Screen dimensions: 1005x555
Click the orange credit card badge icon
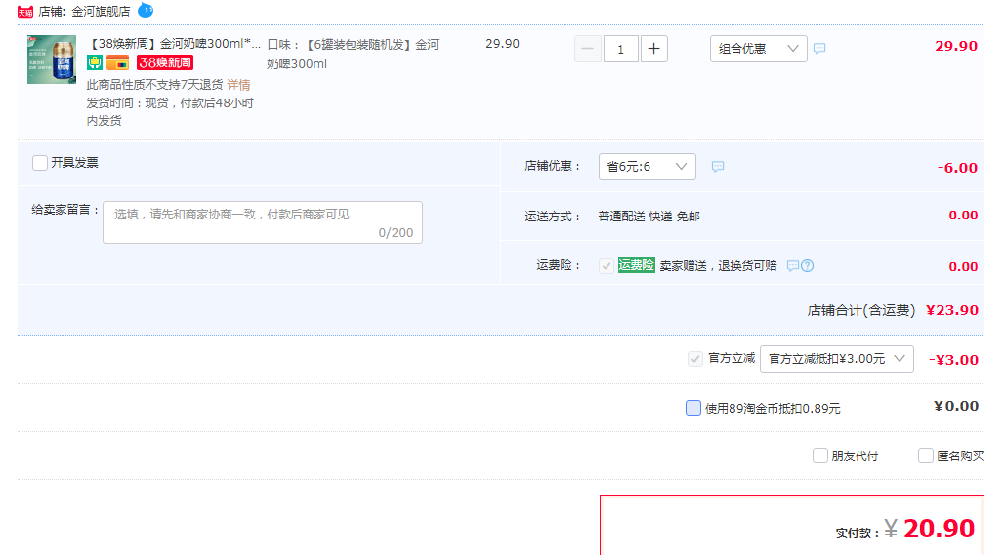[x=118, y=62]
